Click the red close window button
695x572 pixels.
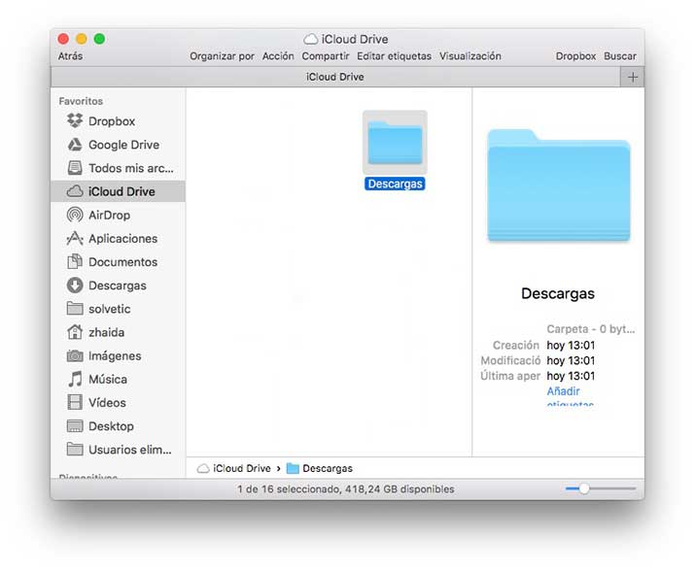63,39
